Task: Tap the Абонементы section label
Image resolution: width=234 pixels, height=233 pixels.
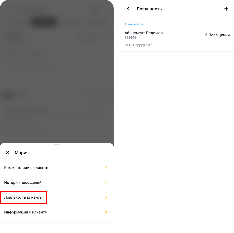Action: pos(134,24)
